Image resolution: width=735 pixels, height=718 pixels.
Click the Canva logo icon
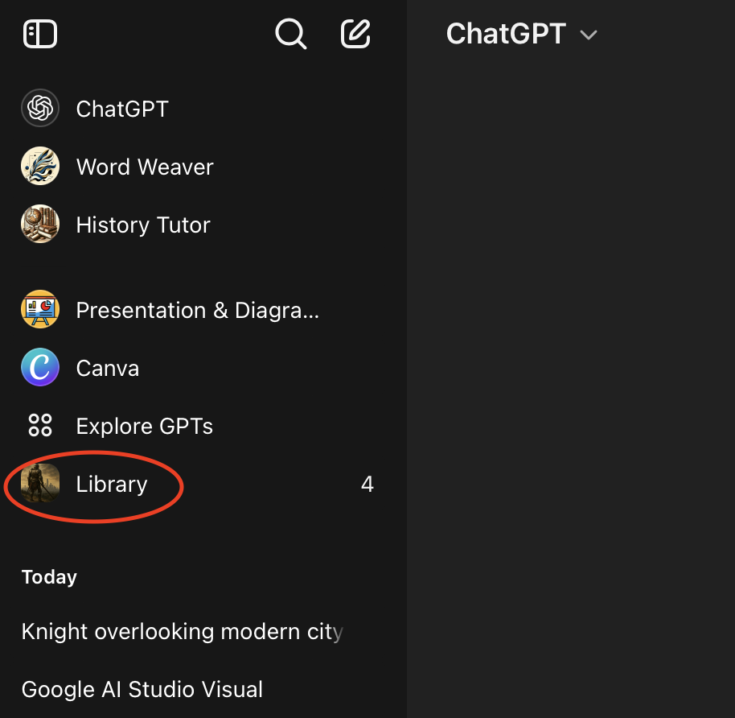click(40, 368)
